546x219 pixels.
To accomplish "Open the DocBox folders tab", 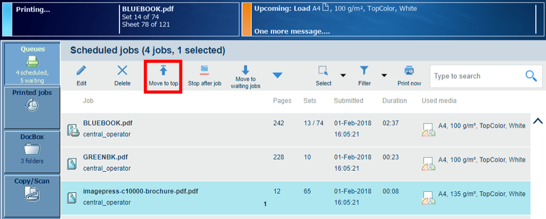I will pyautogui.click(x=32, y=149).
